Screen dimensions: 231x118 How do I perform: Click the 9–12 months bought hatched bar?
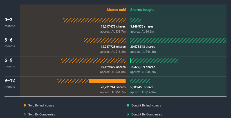[140, 81]
